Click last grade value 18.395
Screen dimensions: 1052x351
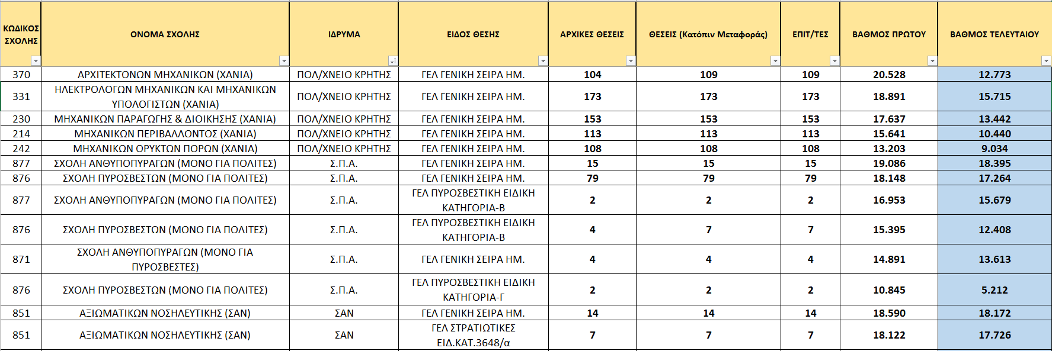pos(995,163)
